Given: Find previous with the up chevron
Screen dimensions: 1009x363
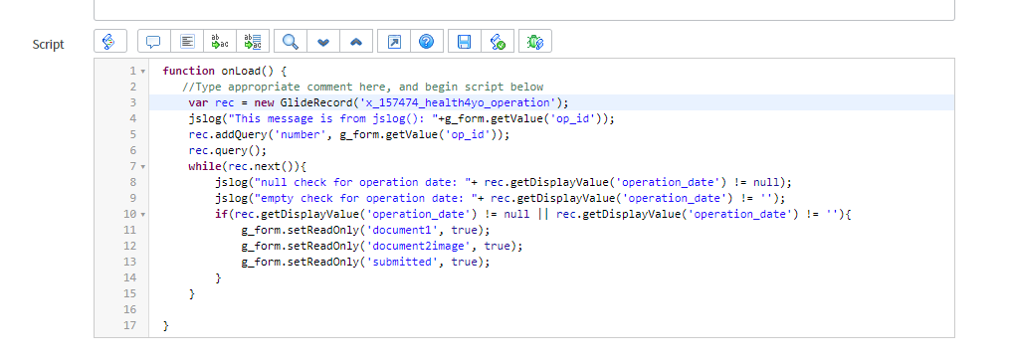Looking at the screenshot, I should tap(356, 42).
